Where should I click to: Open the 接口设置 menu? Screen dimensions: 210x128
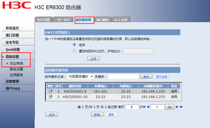coord(12,35)
